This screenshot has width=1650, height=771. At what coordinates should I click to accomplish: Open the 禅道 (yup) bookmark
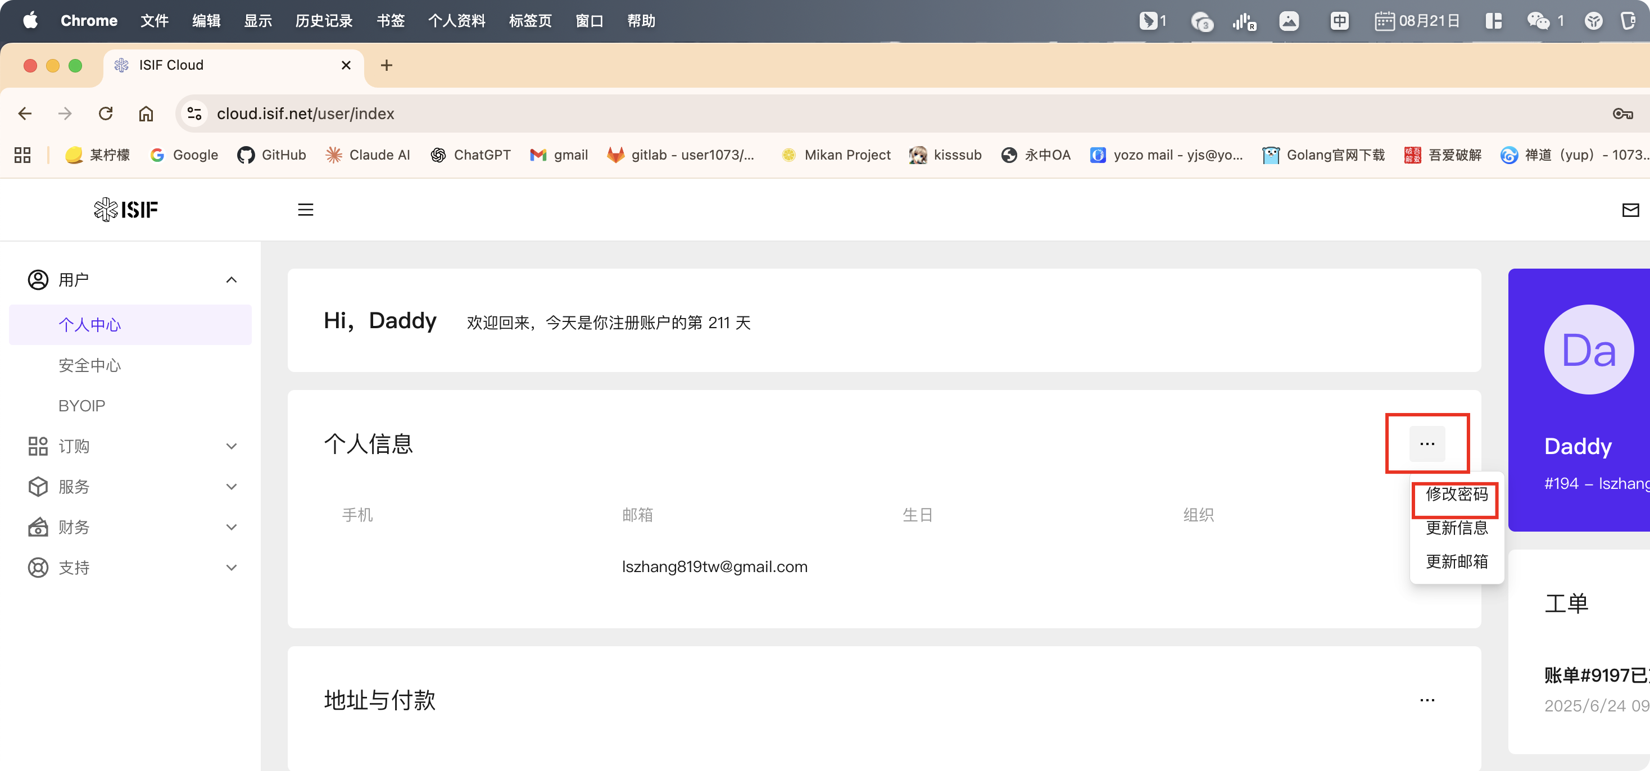[x=1575, y=155]
